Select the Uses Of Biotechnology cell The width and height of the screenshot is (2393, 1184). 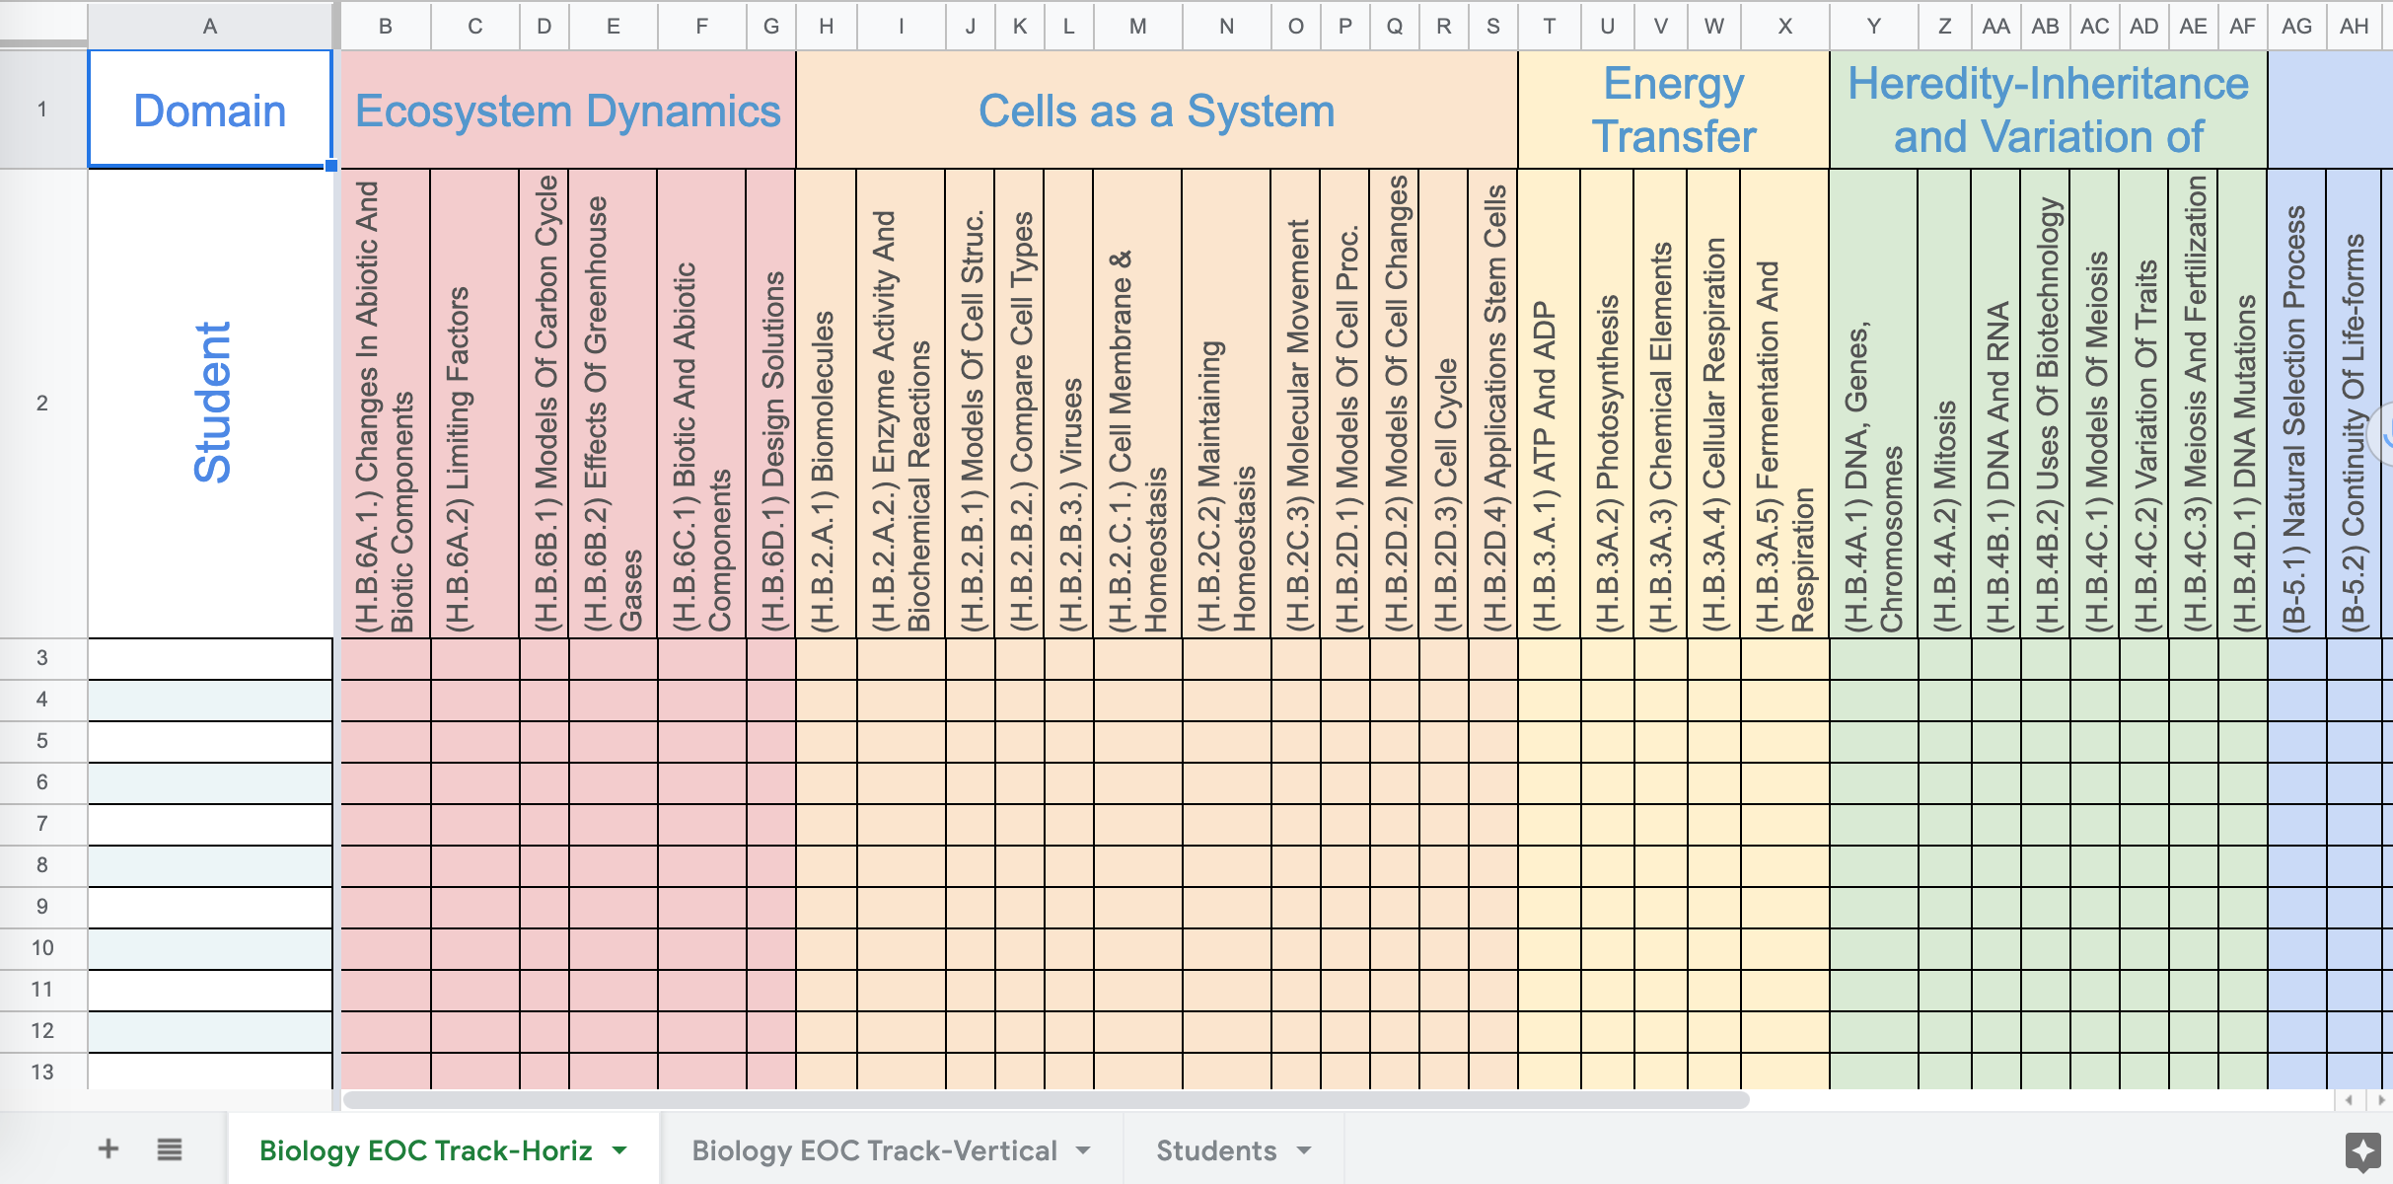tap(2045, 403)
